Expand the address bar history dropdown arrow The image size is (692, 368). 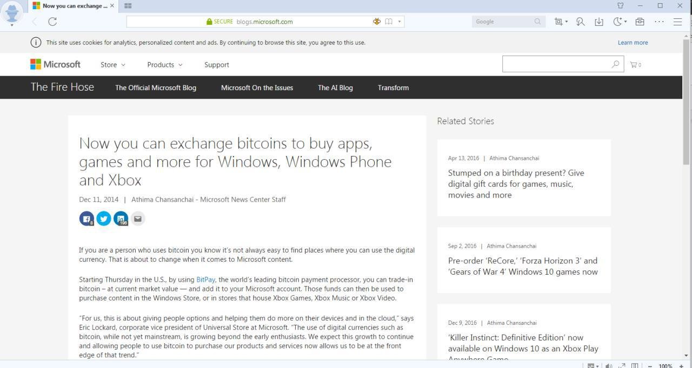pos(400,22)
